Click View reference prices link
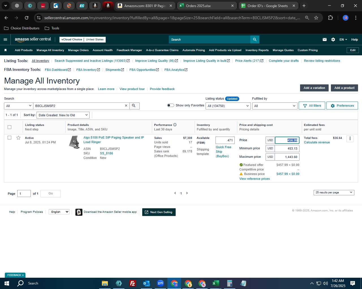This screenshot has height=289, width=362. [x=255, y=179]
